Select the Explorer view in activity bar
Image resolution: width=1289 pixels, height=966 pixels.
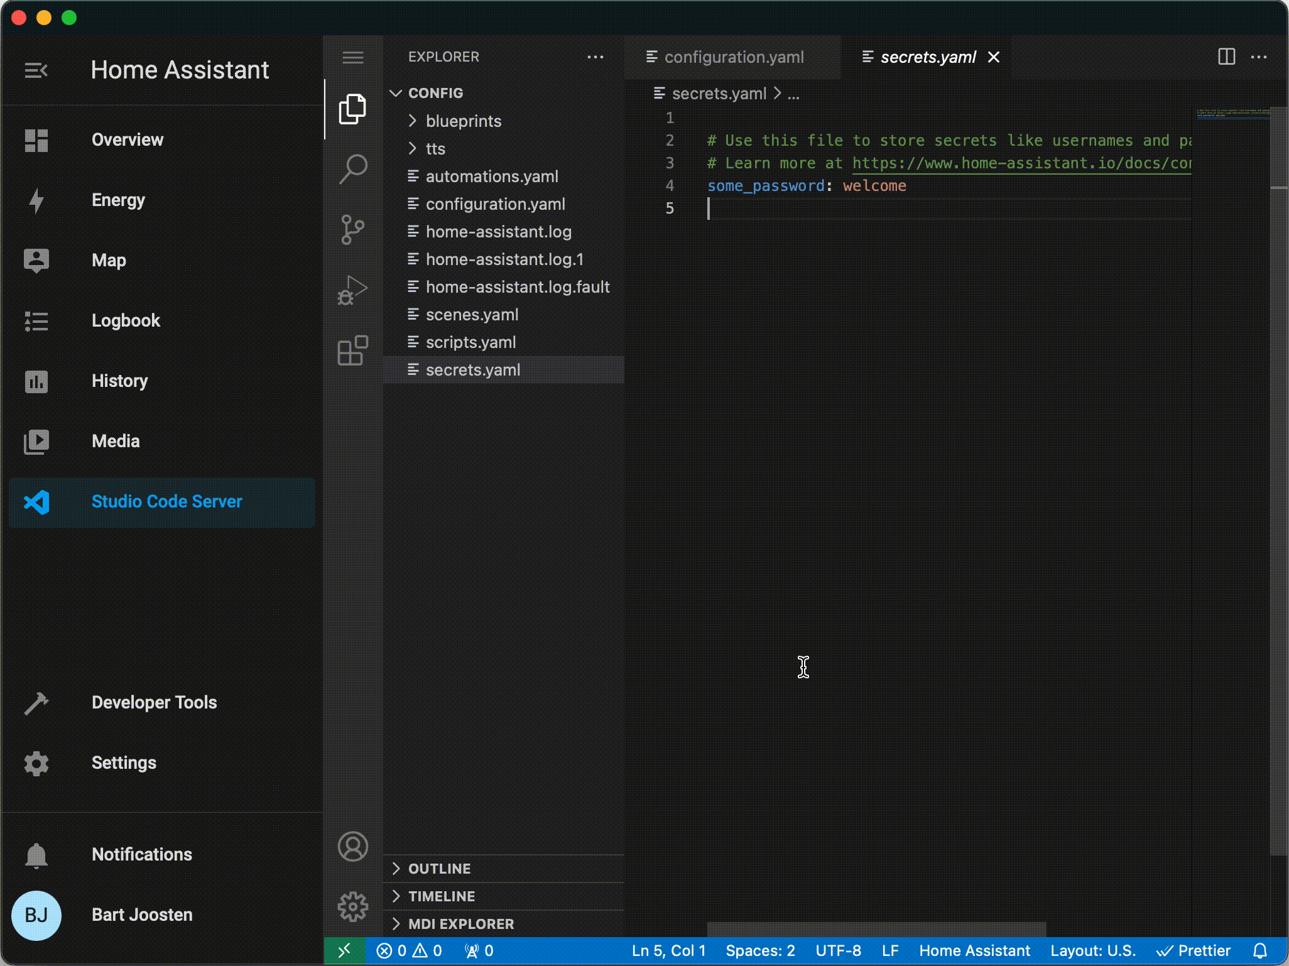click(x=353, y=109)
